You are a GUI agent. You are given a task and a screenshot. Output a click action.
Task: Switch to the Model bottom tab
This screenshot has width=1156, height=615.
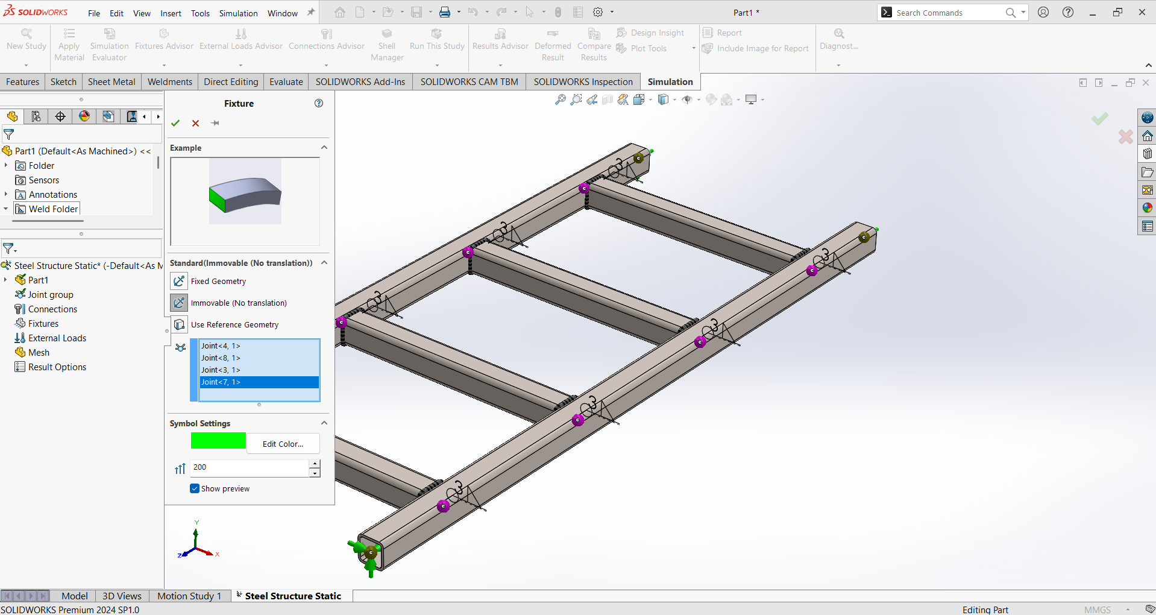[x=75, y=596]
